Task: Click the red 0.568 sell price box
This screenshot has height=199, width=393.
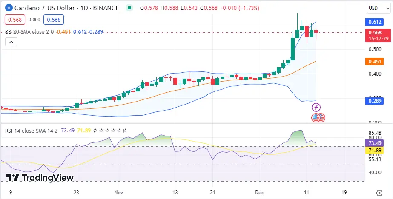Action: (x=15, y=20)
